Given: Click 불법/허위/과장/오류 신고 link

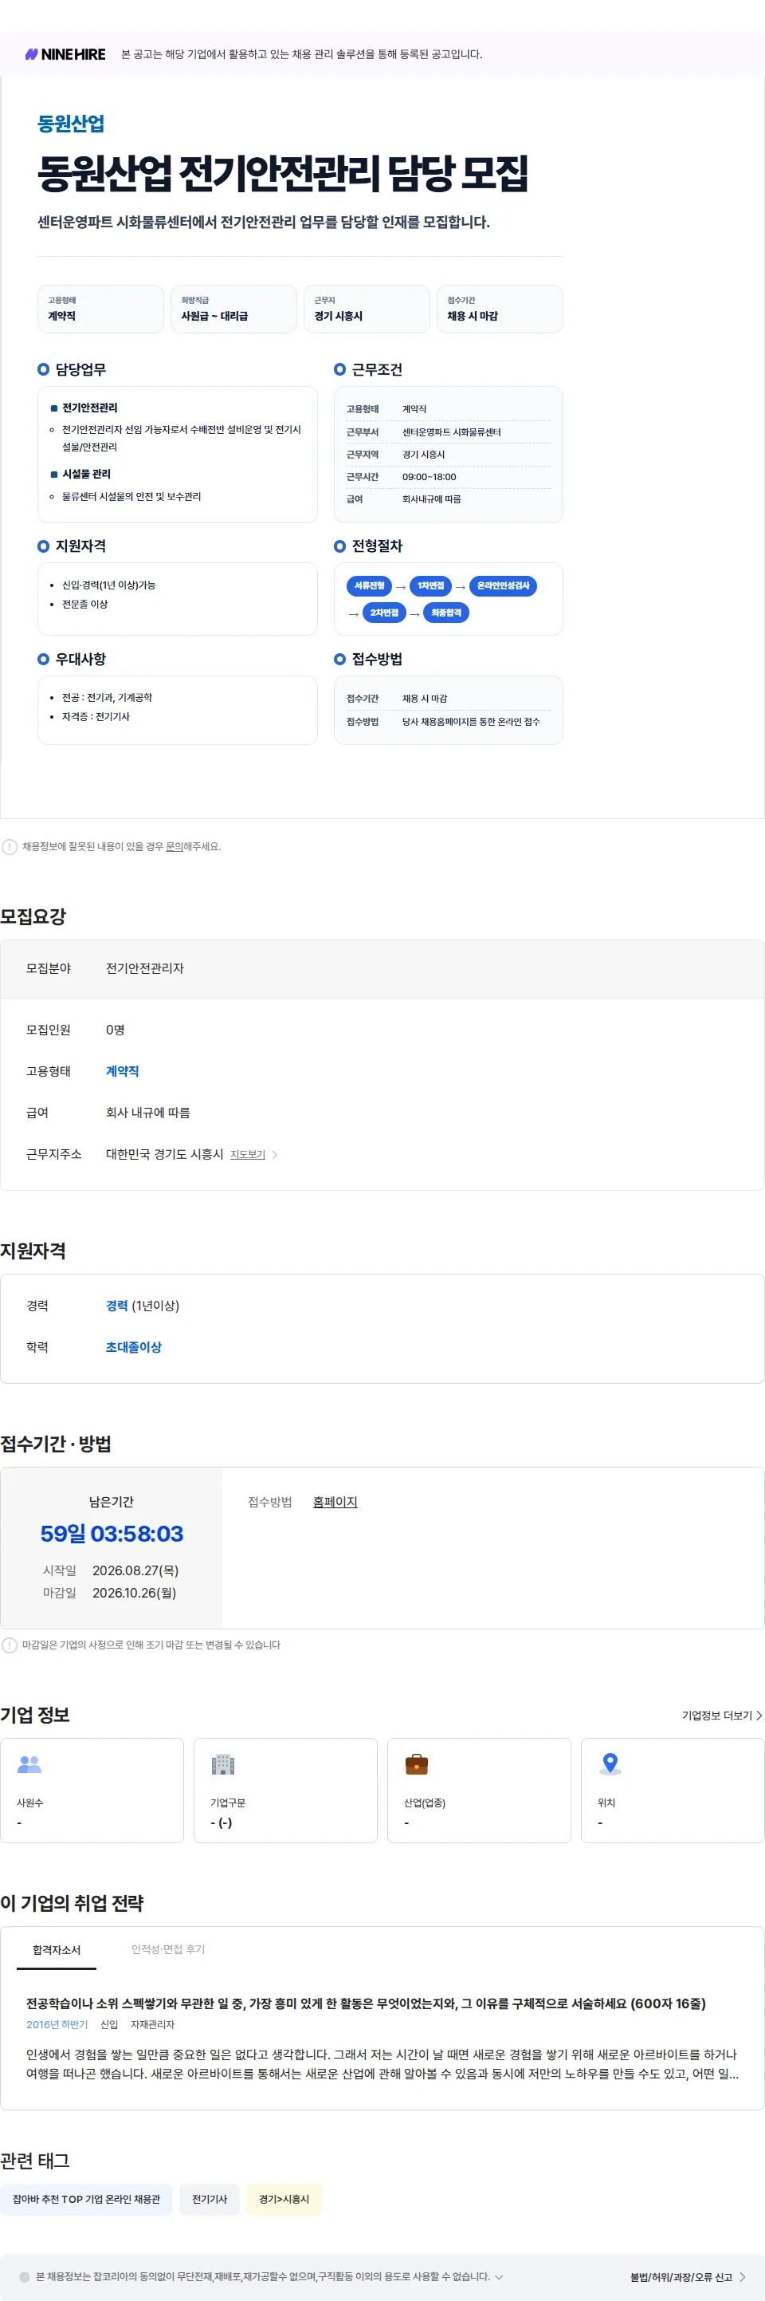Looking at the screenshot, I should [688, 2277].
